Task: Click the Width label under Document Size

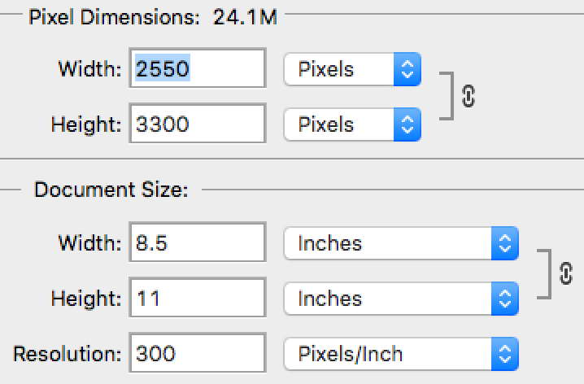Action: point(89,243)
